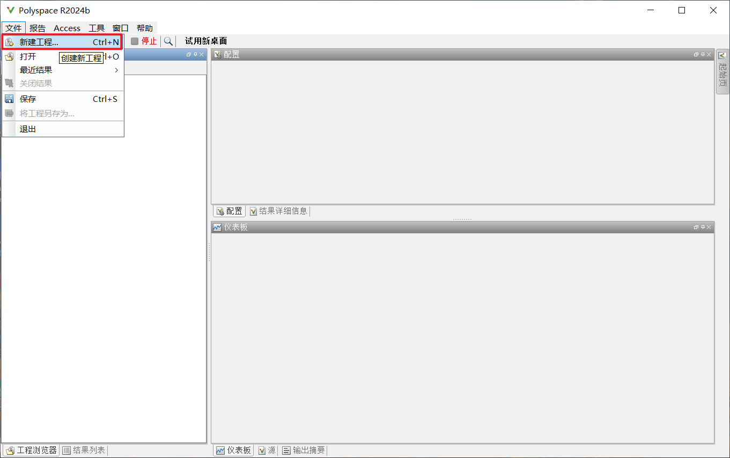Switch to the 结果详细信息 tab

tap(278, 211)
